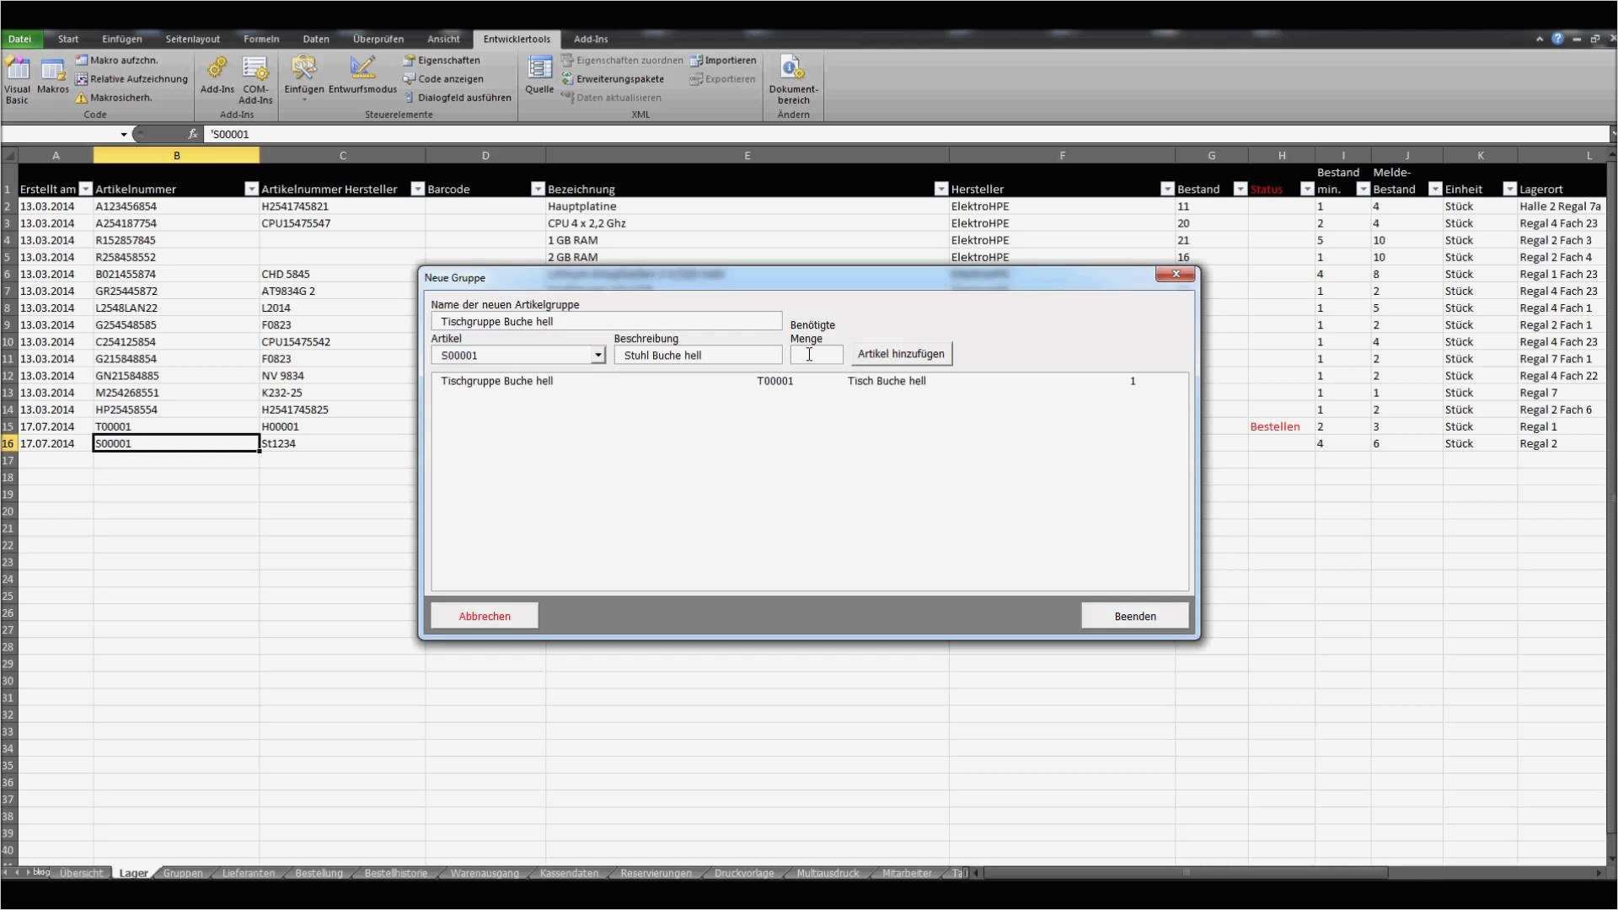Click Artikel hinzufügen button

tap(901, 355)
